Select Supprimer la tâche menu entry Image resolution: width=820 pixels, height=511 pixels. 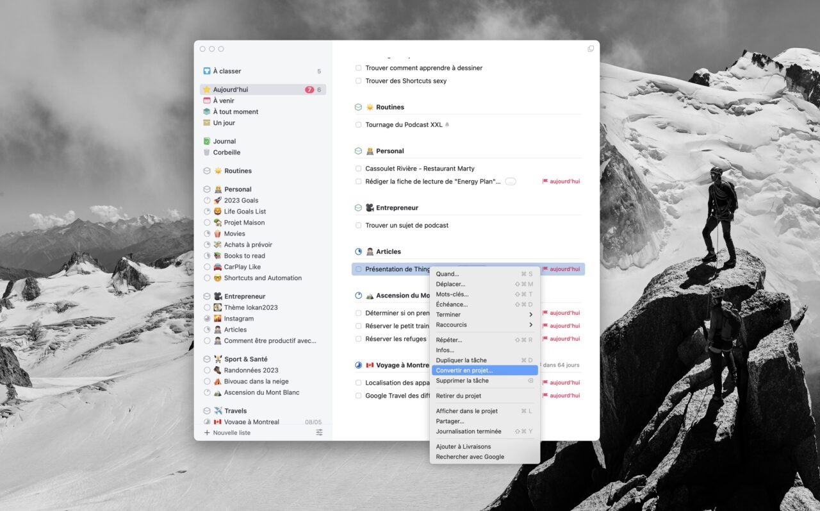[x=484, y=381]
